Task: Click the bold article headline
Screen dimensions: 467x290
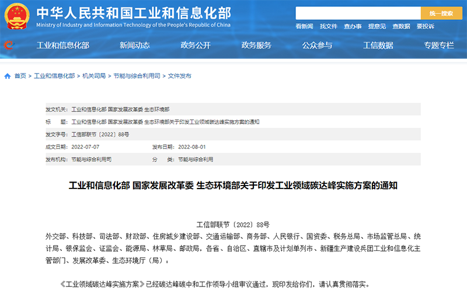Action: [233, 186]
